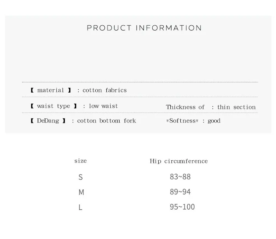
Task: Select size M in the table
Action: tap(81, 192)
